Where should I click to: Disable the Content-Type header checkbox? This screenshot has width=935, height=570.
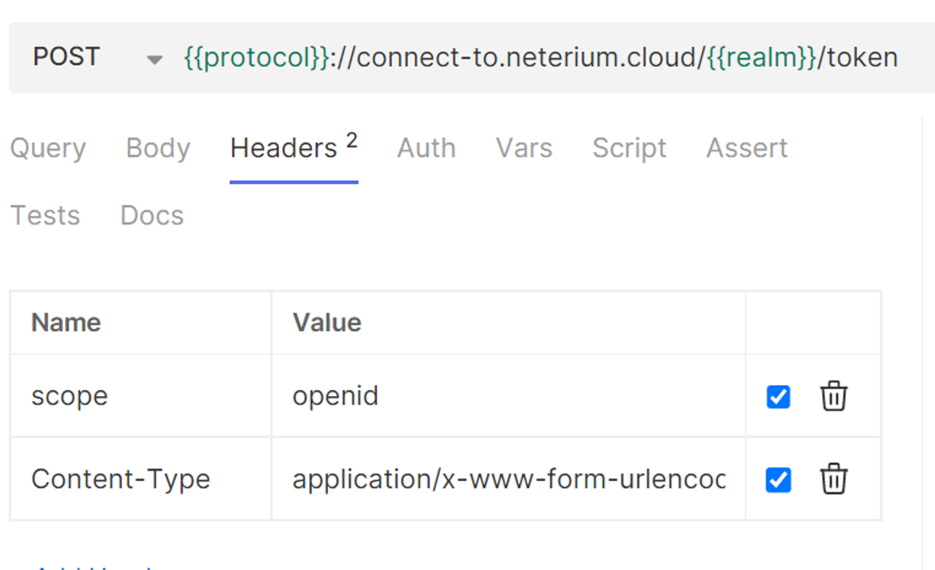[778, 480]
